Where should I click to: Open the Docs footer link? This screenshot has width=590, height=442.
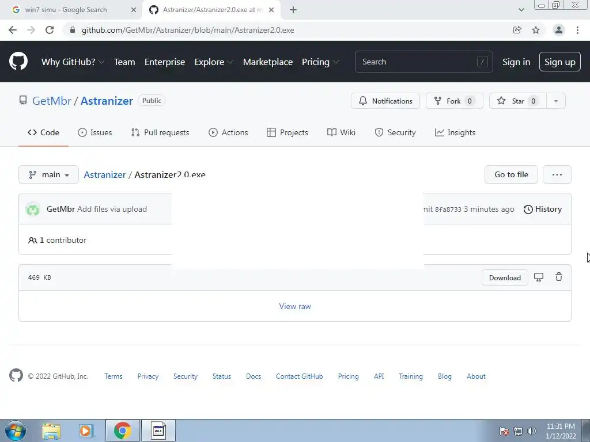[x=254, y=376]
